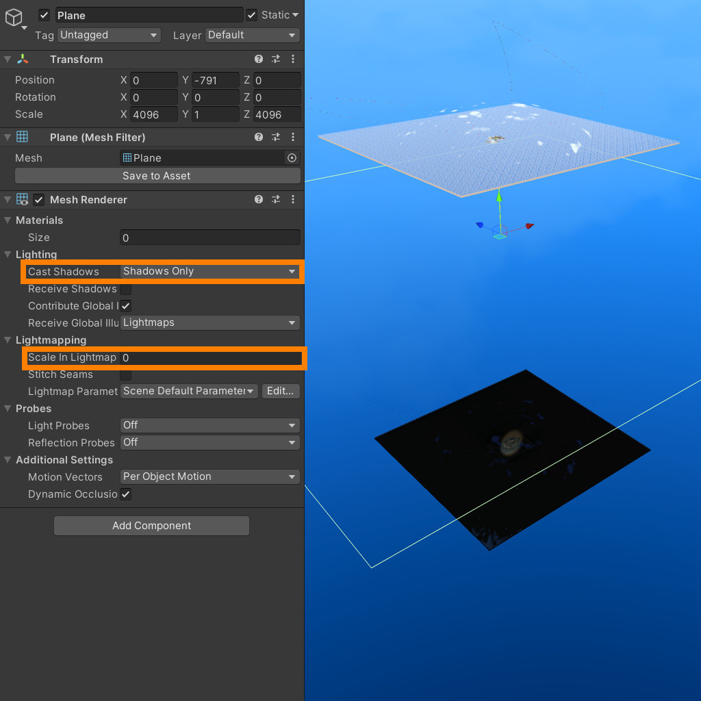Open the Motion Vectors dropdown
The height and width of the screenshot is (701, 701).
click(x=209, y=476)
